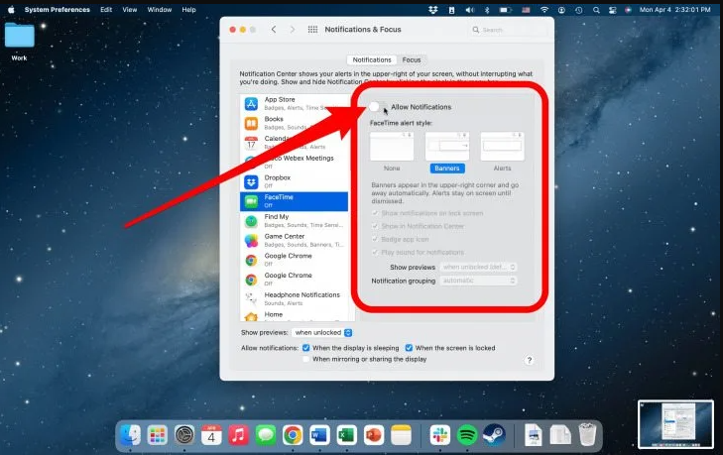The image size is (723, 455).
Task: Select Game Center in the app list
Action: click(x=294, y=240)
